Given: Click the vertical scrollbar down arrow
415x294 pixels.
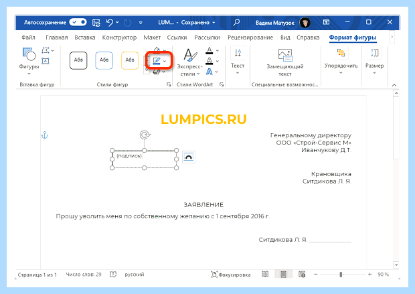Looking at the screenshot, I should pyautogui.click(x=396, y=265).
